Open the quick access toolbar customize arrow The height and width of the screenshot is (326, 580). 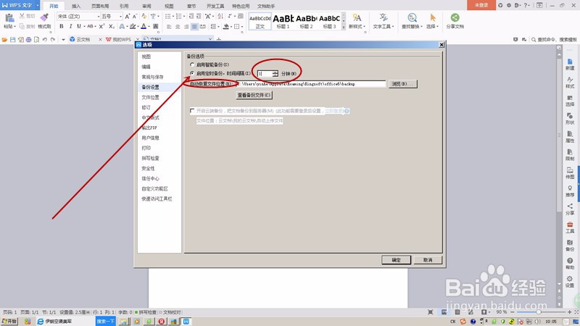pos(63,39)
